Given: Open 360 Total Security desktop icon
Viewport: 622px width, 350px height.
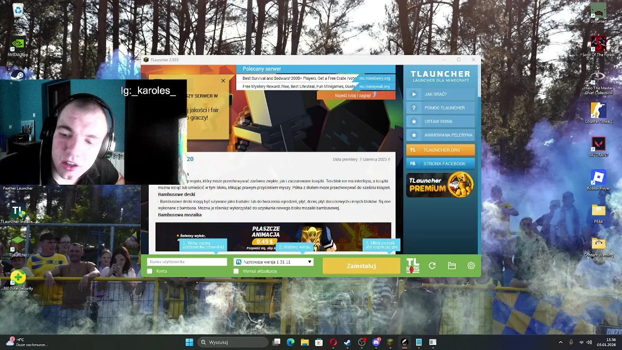Looking at the screenshot, I should [x=18, y=280].
